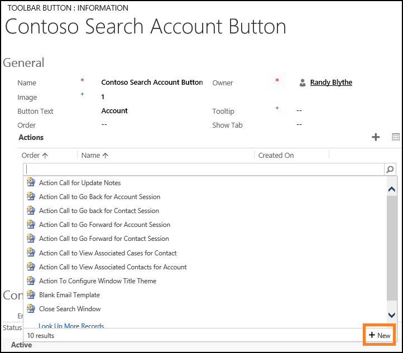Sort the grid by Order column

[x=35, y=156]
